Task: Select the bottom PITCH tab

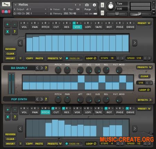Action: [45, 112]
